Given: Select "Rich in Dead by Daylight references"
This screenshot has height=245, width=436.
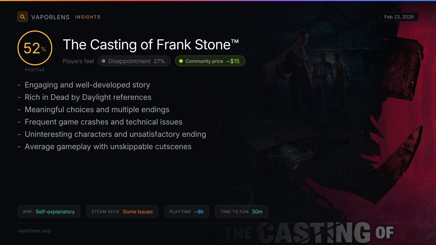Looking at the screenshot, I should tap(88, 97).
